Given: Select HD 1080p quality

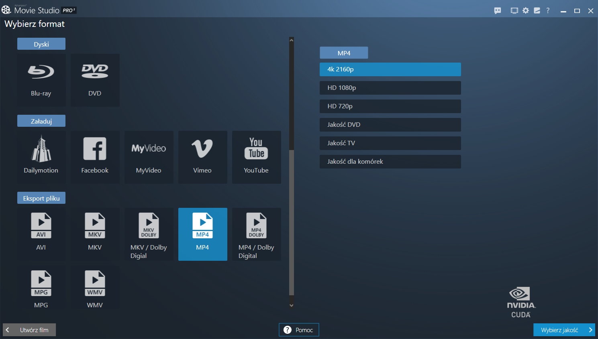Looking at the screenshot, I should coord(390,88).
